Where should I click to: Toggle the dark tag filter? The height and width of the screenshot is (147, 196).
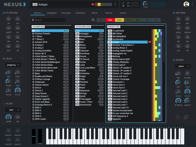pyautogui.click(x=110, y=20)
